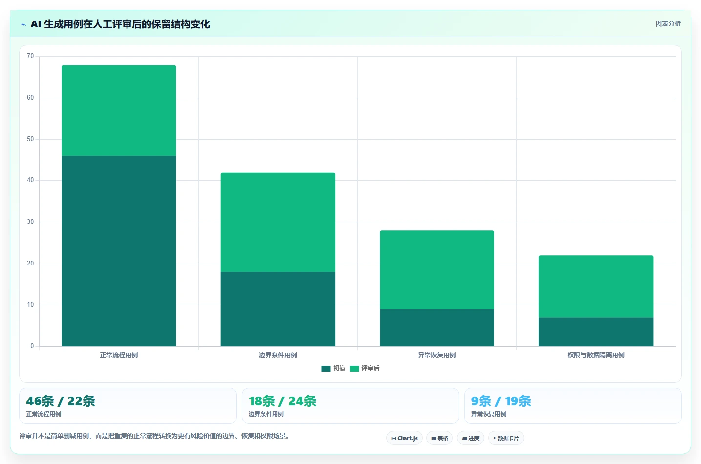Toggle the 评审后 series in the legend
Screen dimensions: 701x464
coord(365,368)
